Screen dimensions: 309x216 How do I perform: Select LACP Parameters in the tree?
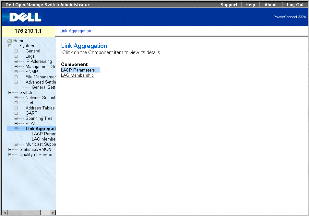44,134
